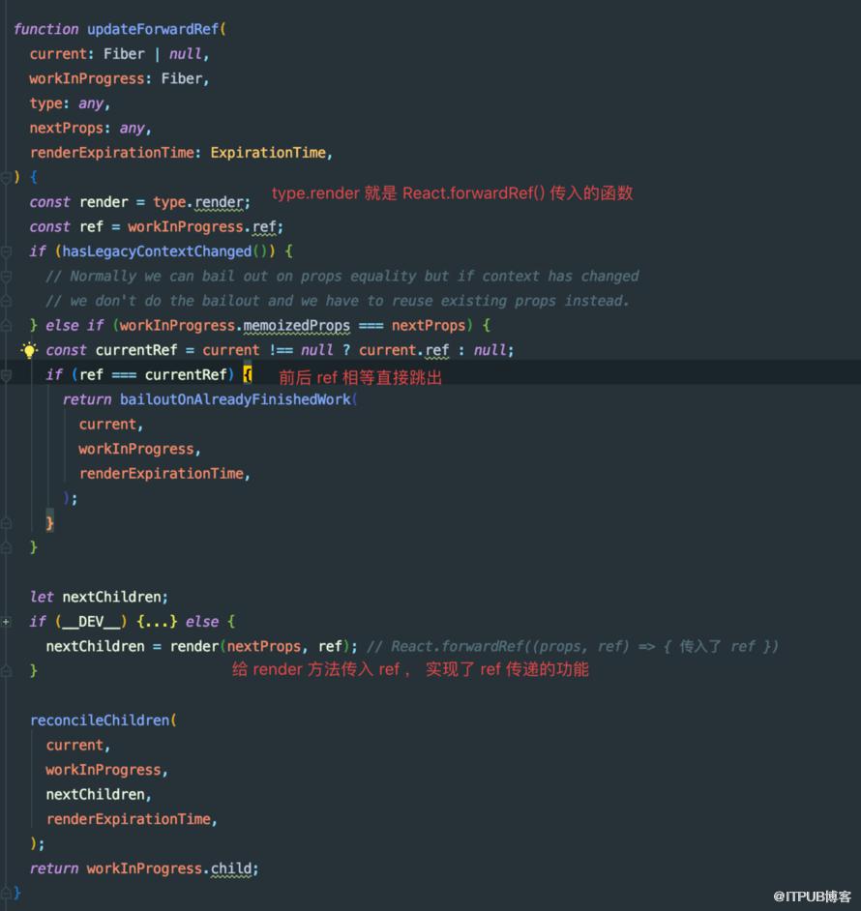This screenshot has width=861, height=911.
Task: Click the hasLegacyContextChanged call
Action: [157, 251]
